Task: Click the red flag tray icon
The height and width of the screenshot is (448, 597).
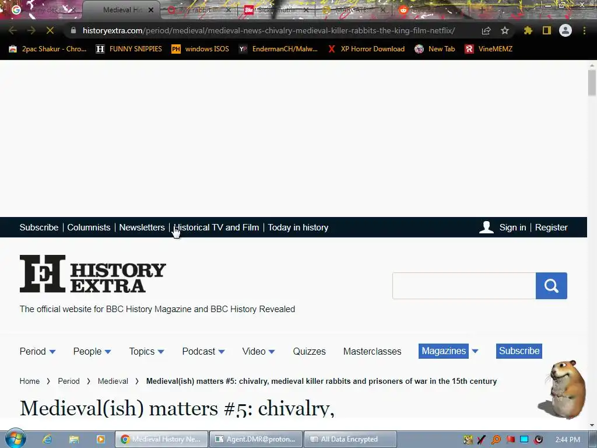Action: [511, 440]
